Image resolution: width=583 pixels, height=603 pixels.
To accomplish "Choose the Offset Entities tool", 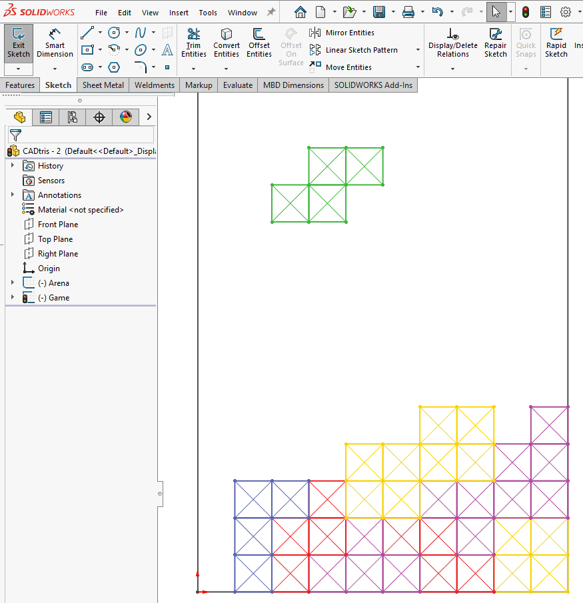I will (259, 43).
